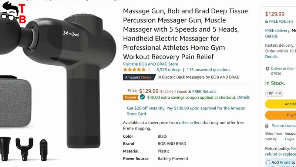Click the yellow Add to Cart button
The height and width of the screenshot is (167, 296).
click(x=281, y=104)
